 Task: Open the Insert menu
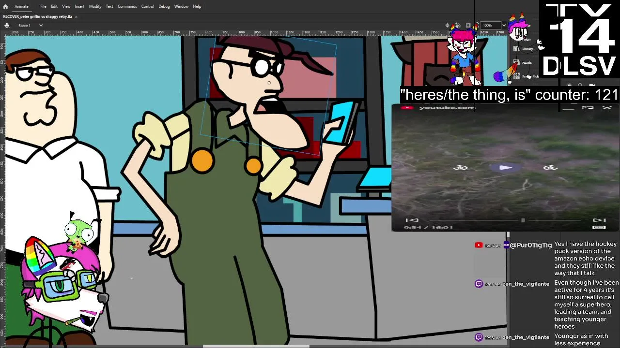point(79,6)
